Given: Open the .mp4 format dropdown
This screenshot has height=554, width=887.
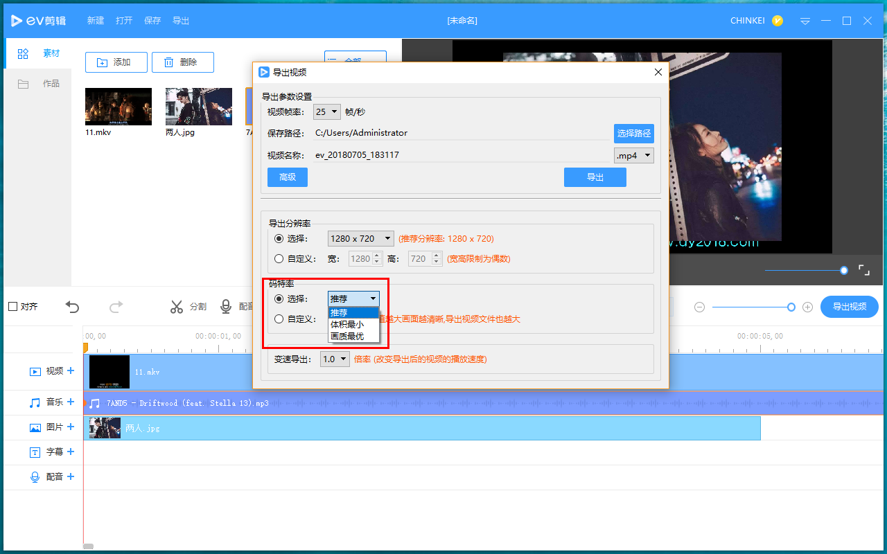Looking at the screenshot, I should (x=634, y=156).
